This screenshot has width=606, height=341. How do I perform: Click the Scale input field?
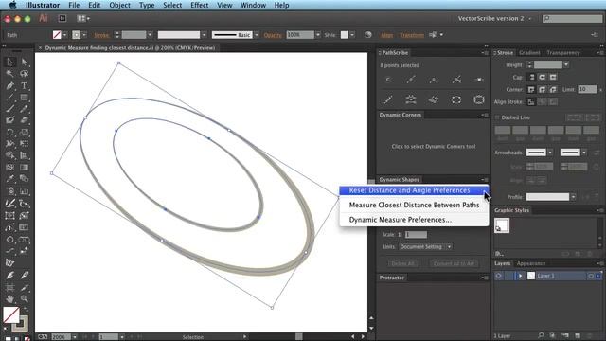point(416,234)
